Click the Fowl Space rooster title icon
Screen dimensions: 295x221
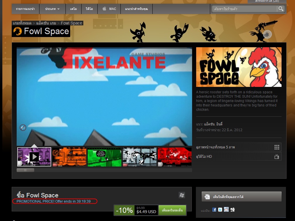[x=18, y=31]
